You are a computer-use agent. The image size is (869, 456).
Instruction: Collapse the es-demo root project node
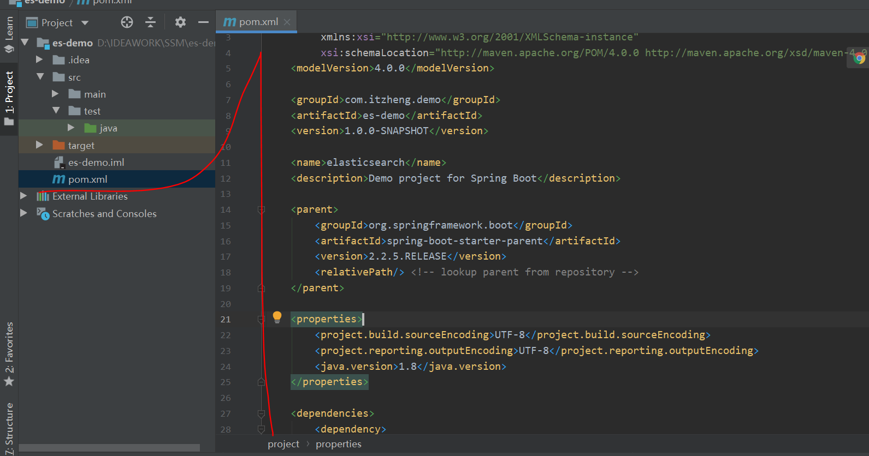[25, 43]
